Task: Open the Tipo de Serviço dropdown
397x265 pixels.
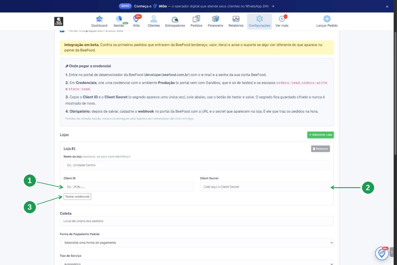Action: 197,263
